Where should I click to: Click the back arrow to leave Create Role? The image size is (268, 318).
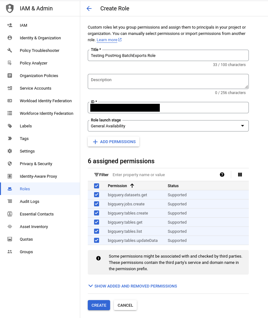click(89, 8)
